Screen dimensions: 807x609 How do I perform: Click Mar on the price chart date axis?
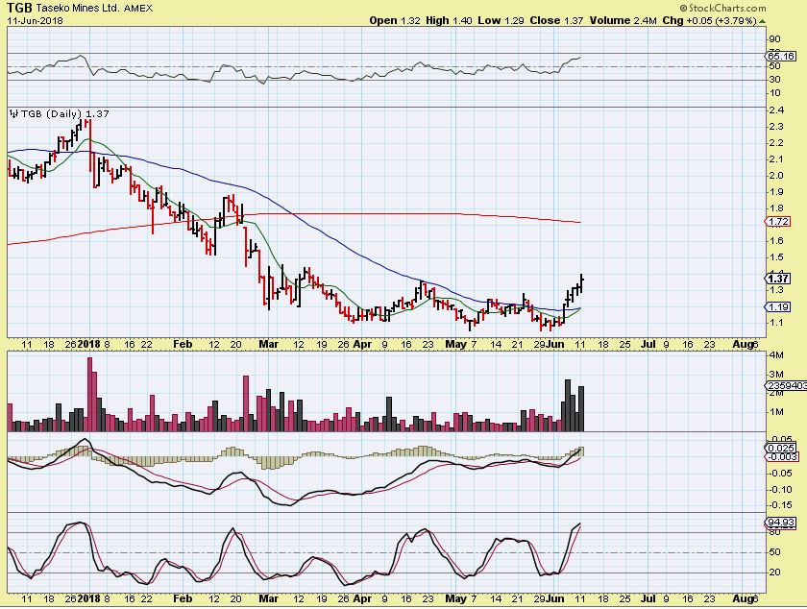[269, 345]
